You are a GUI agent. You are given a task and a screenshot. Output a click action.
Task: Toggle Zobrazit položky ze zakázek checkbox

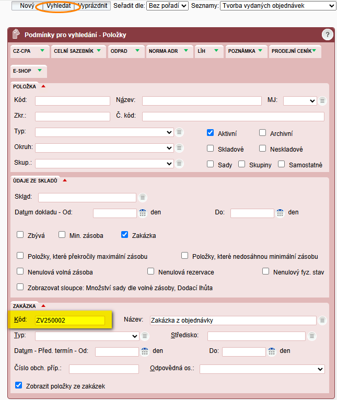[x=20, y=386]
